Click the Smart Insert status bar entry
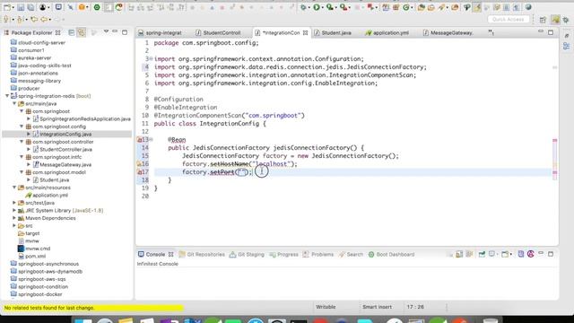Image resolution: width=574 pixels, height=323 pixels. [377, 307]
